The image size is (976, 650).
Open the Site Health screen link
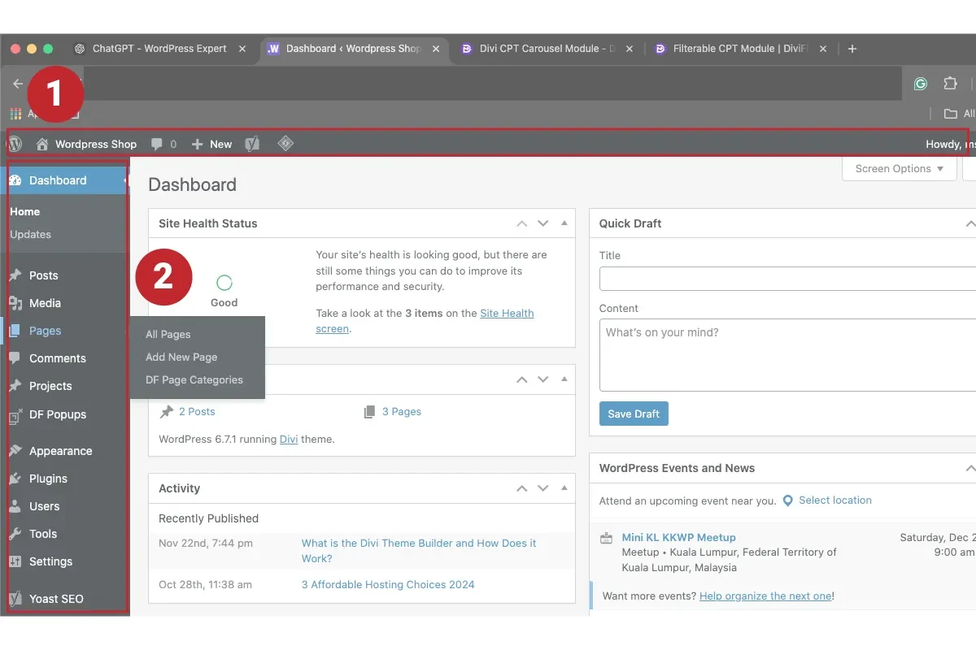tap(507, 314)
